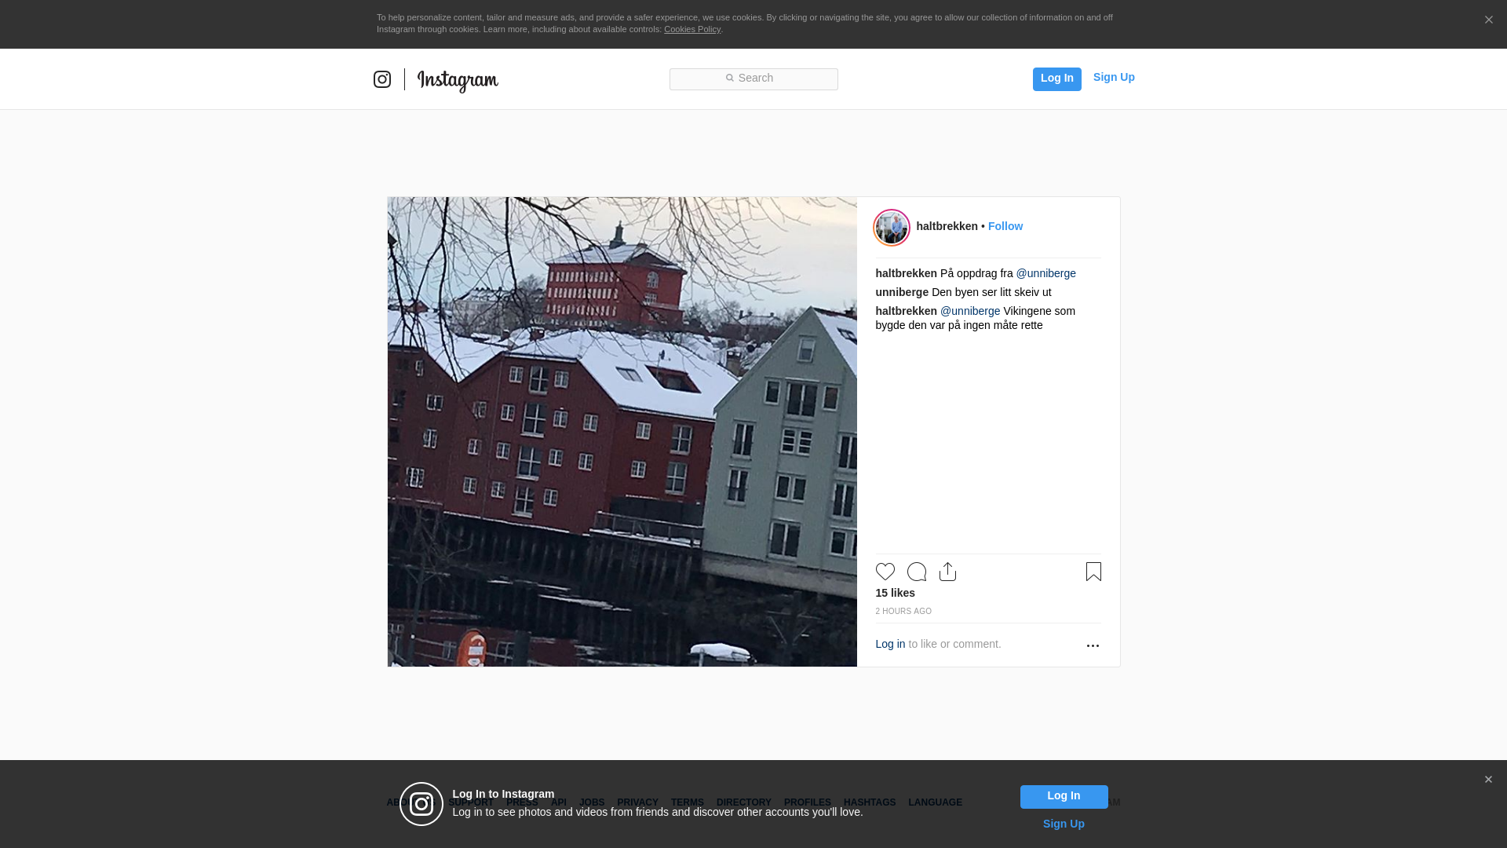This screenshot has width=1507, height=848.
Task: Open @unniberge mention in the caption
Action: (x=1045, y=273)
